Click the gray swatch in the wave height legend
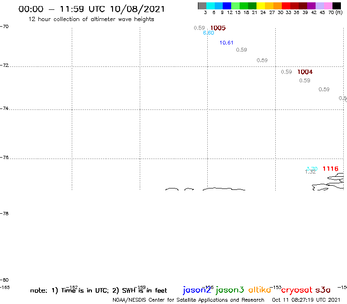Viewport: 347px width, 304px height. [x=202, y=6]
